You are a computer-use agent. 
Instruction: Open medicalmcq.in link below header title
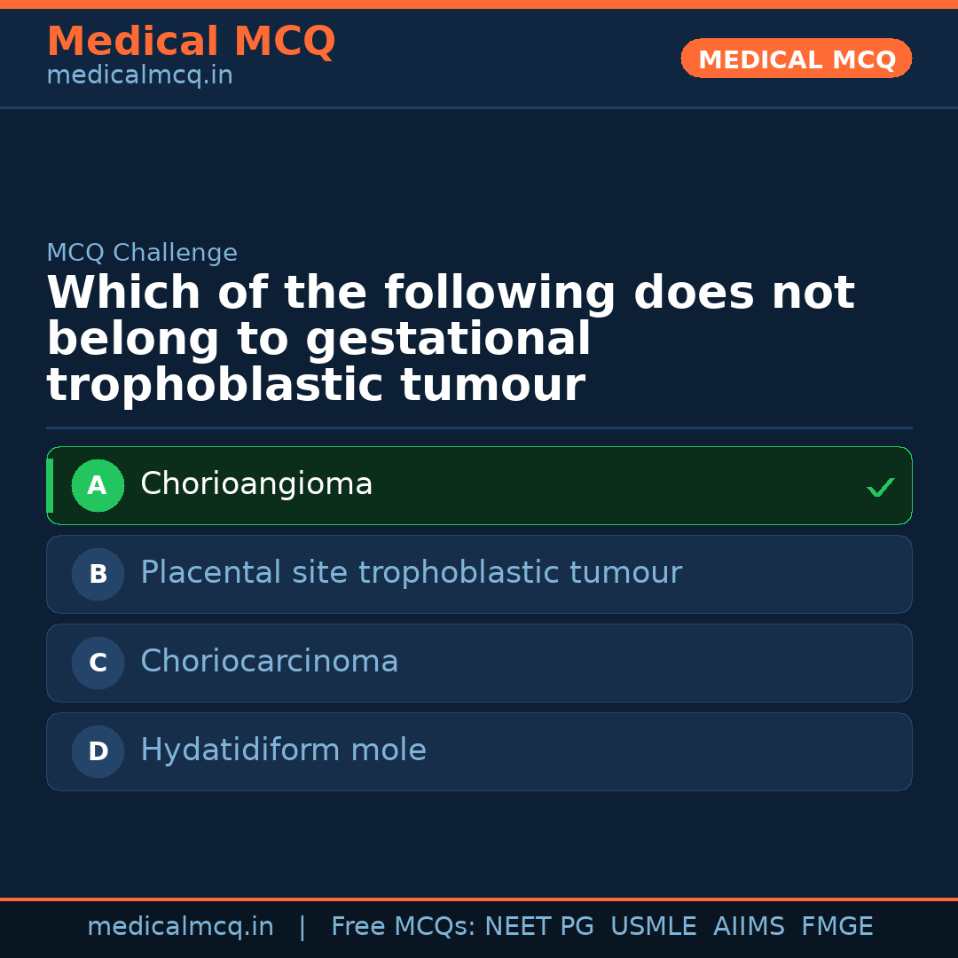click(139, 76)
